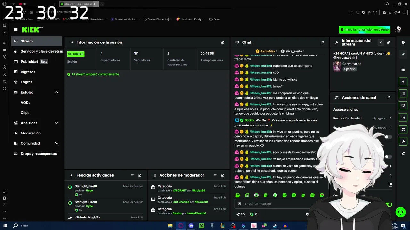Viewport: 410px width, 230px height.
Task: Open Steam from the Windows taskbar
Action: tap(275, 226)
